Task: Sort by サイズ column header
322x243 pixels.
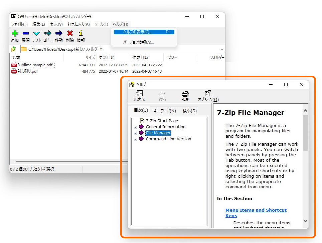Action: pyautogui.click(x=80, y=58)
